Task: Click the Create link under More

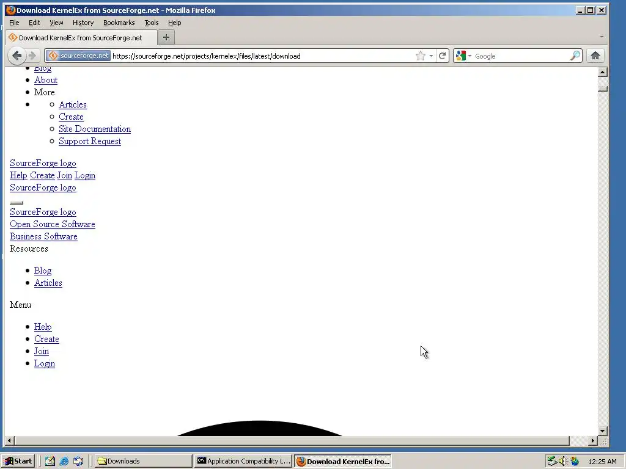Action: tap(71, 117)
